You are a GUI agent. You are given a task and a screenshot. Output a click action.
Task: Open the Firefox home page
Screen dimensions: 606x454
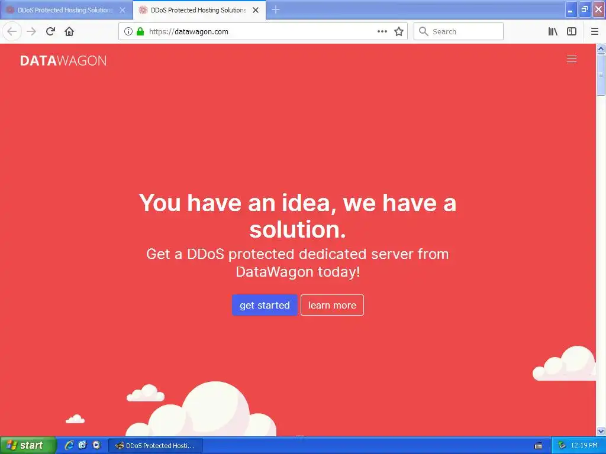pyautogui.click(x=69, y=31)
